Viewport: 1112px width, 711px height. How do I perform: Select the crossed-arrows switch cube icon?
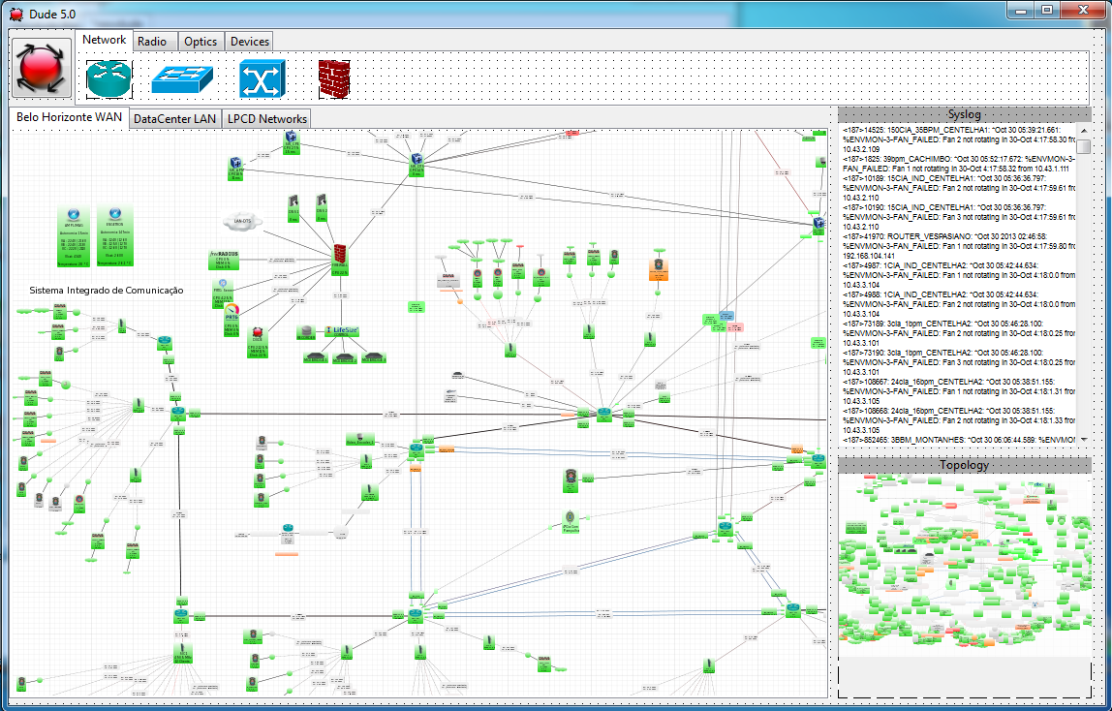click(262, 78)
